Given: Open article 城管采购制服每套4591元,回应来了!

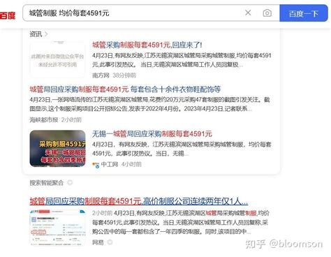Looking at the screenshot, I should point(147,45).
